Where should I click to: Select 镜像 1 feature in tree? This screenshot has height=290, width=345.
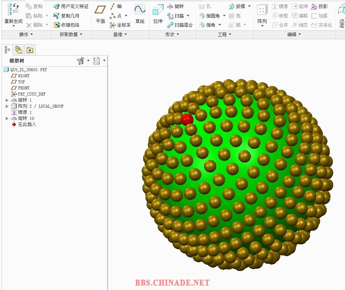pos(21,112)
